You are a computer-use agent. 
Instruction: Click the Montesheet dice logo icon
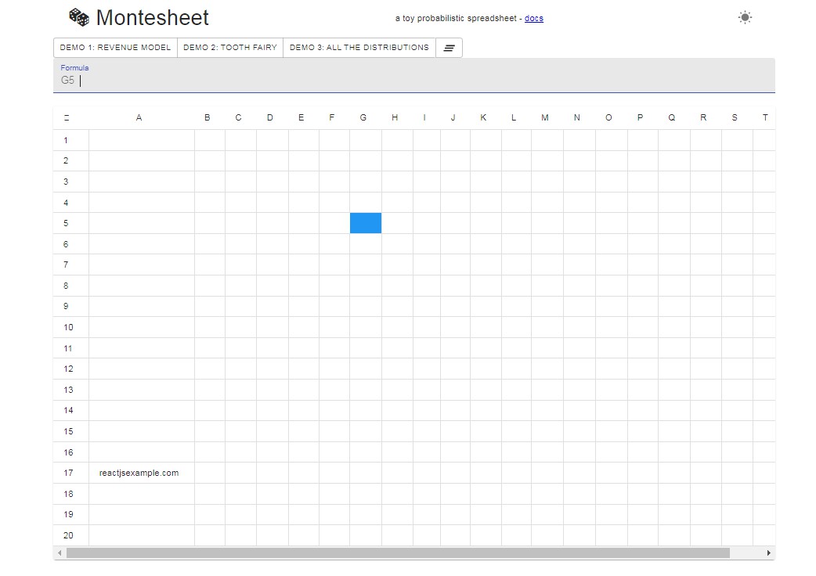coord(79,16)
